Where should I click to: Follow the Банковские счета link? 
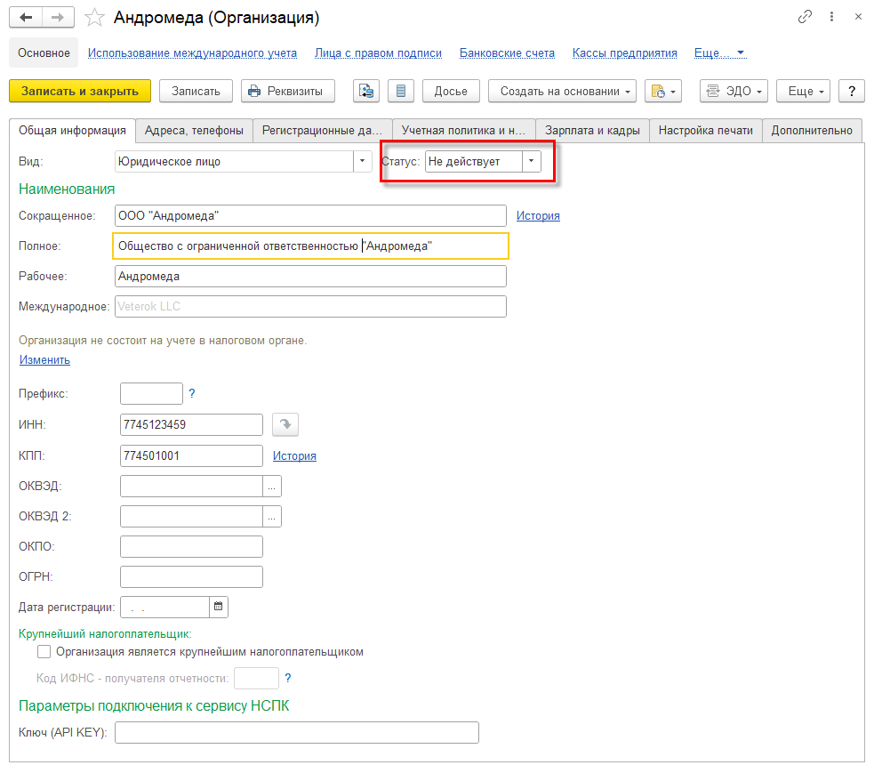507,52
